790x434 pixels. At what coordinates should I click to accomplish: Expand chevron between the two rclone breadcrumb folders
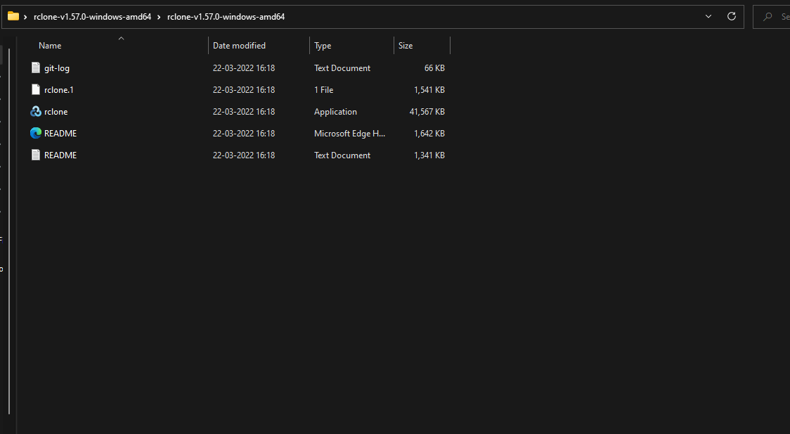pyautogui.click(x=159, y=17)
